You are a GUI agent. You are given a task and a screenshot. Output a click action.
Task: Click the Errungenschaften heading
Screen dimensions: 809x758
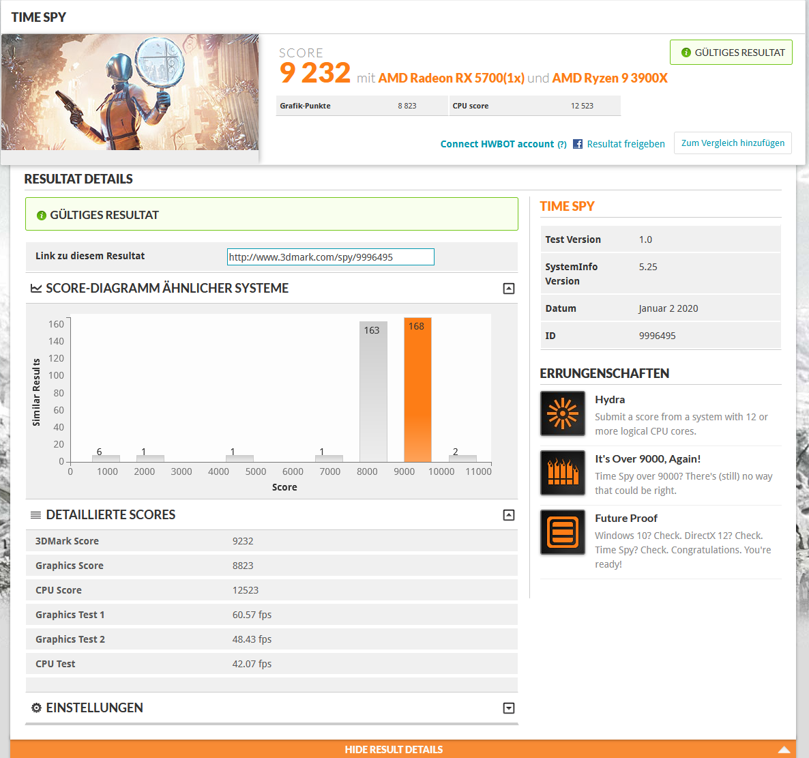(604, 374)
